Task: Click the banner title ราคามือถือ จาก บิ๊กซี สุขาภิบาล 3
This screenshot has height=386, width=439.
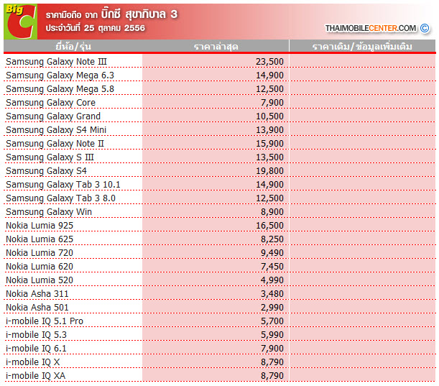Action: point(111,14)
